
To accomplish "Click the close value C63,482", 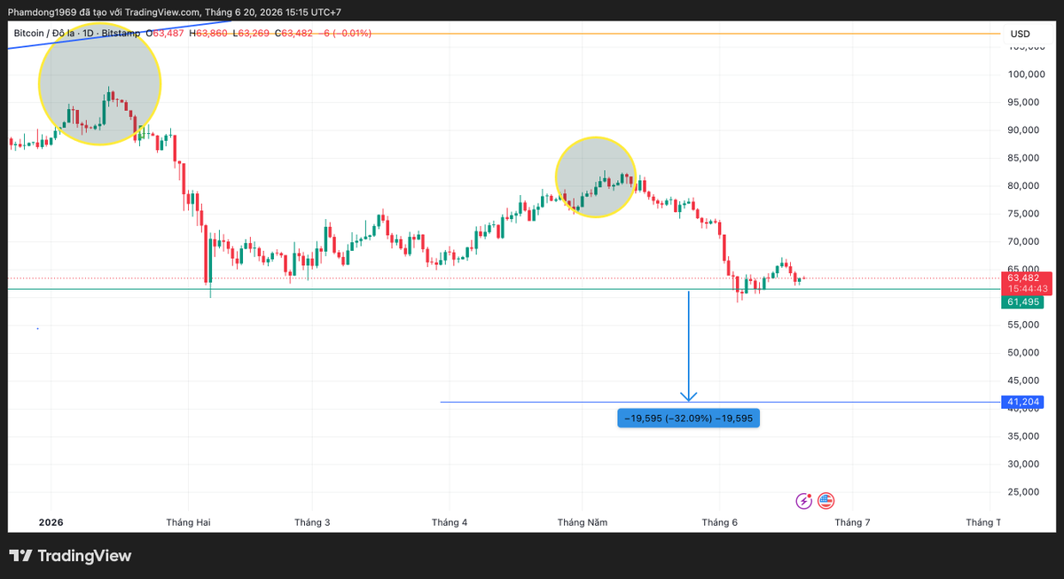I will tap(294, 34).
